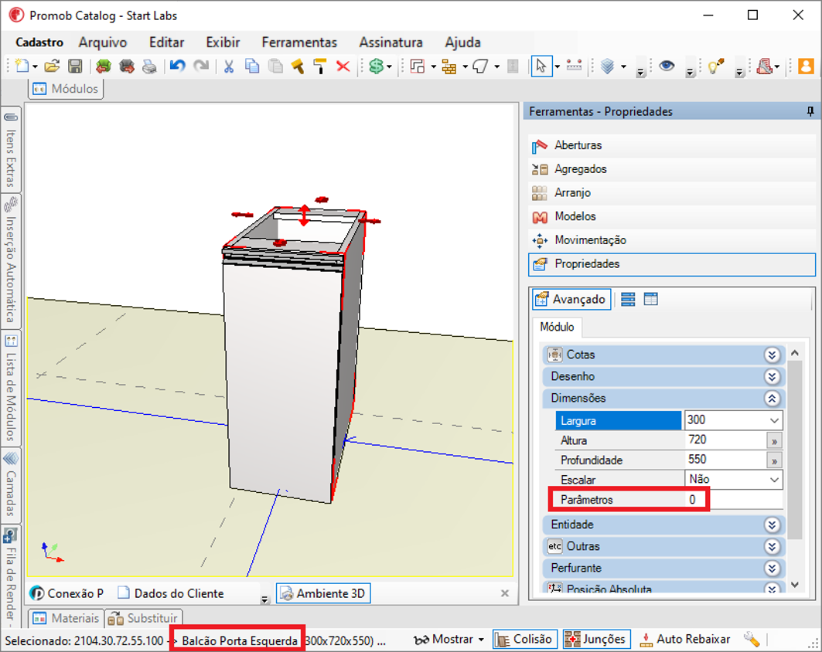The image size is (822, 652).
Task: Expand the Perfurante section
Action: coord(772,569)
